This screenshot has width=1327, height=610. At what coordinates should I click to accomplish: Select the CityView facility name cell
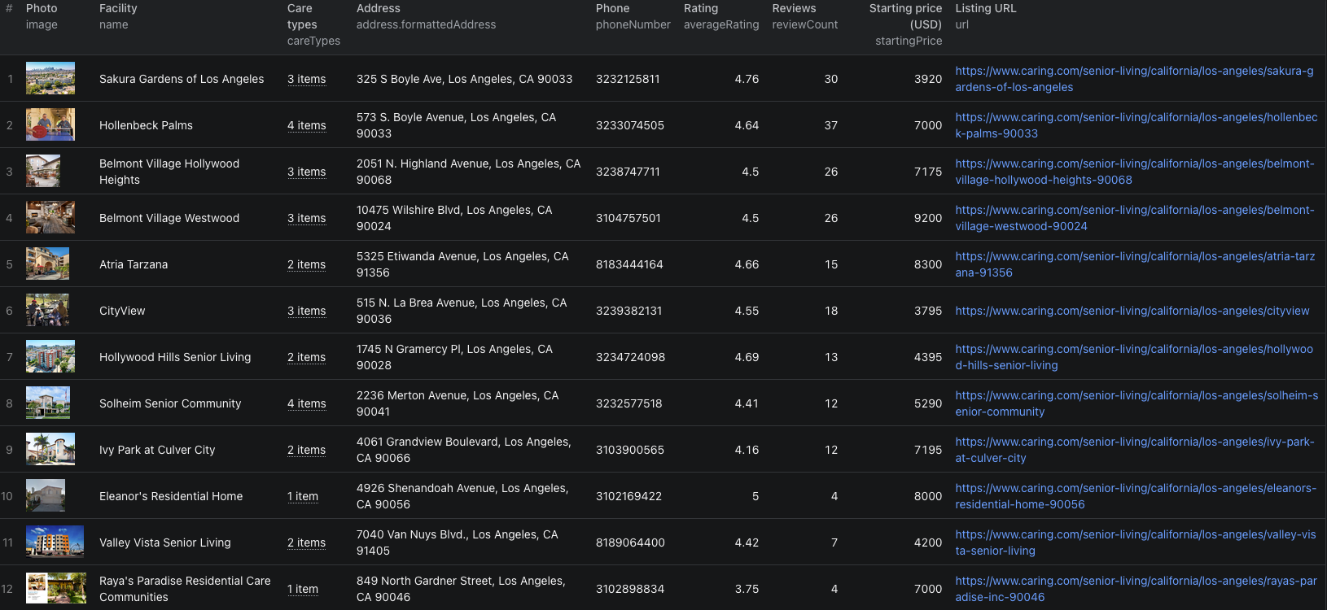[x=122, y=311]
